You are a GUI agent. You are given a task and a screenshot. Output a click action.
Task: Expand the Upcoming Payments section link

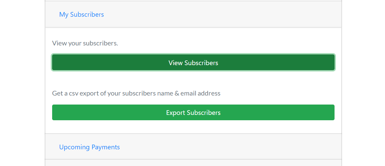click(89, 147)
